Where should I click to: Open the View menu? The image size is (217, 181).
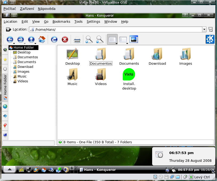click(x=36, y=22)
